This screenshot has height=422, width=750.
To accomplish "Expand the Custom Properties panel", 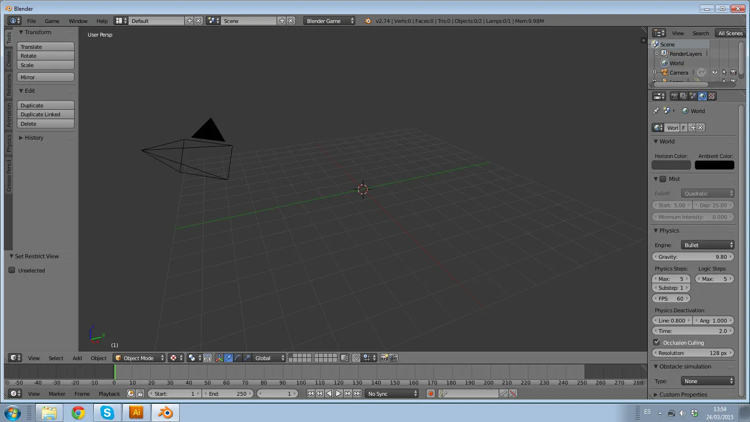I will click(x=656, y=394).
